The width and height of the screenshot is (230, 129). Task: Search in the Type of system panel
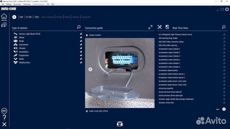click(79, 27)
